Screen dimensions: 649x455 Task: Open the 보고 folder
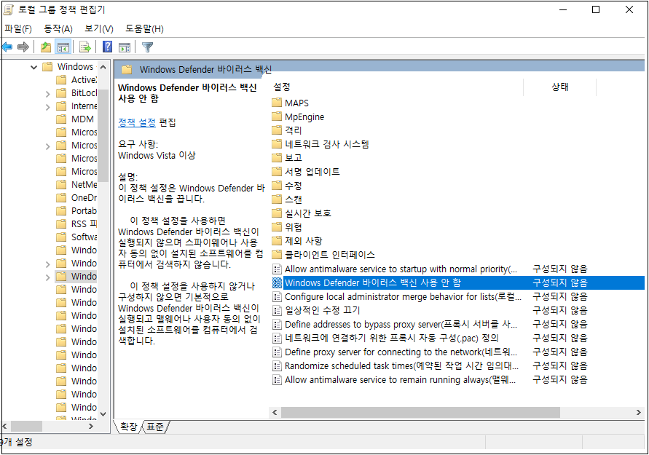pyautogui.click(x=287, y=158)
